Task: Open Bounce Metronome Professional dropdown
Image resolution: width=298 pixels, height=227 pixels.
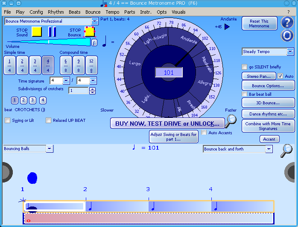Action: pos(95,21)
